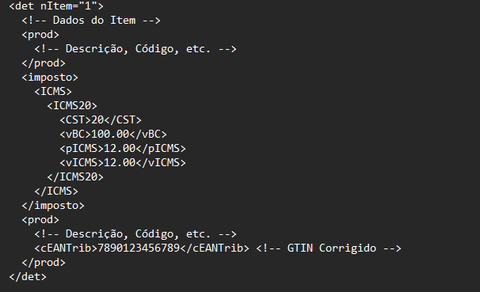Click the closing imposto tag
Image resolution: width=480 pixels, height=292 pixels.
[x=53, y=206]
